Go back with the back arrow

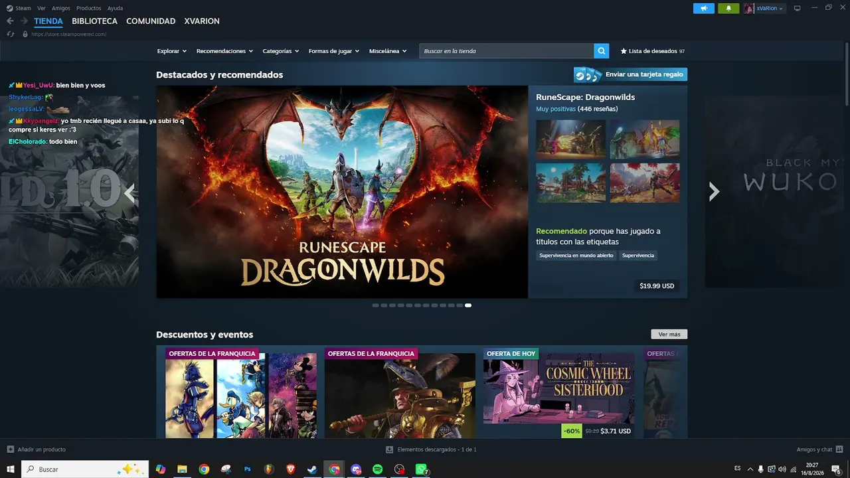(10, 21)
